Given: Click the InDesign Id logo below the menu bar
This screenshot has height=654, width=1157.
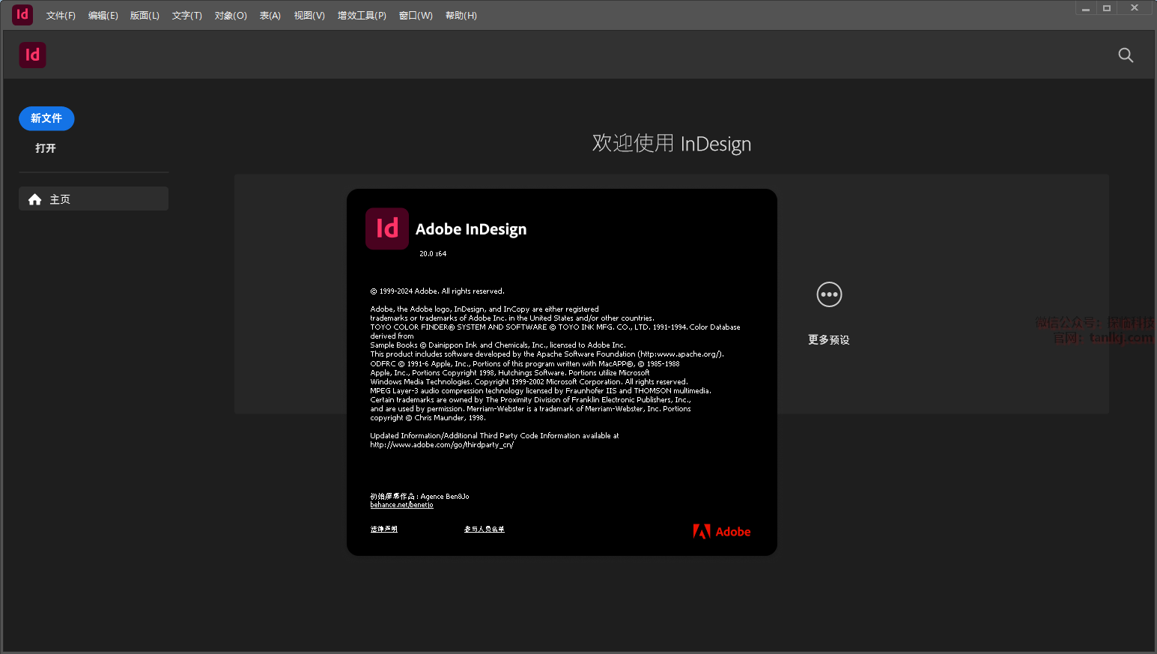Looking at the screenshot, I should 32,55.
